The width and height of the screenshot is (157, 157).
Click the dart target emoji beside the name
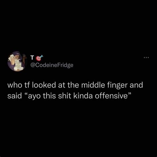pyautogui.click(x=39, y=58)
